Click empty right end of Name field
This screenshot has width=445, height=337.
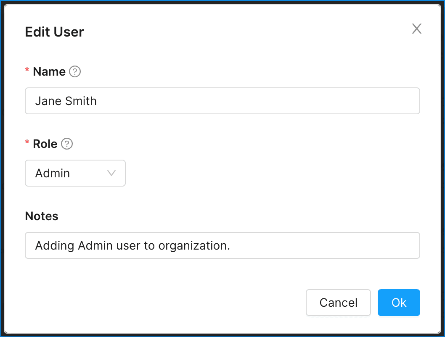click(x=379, y=101)
